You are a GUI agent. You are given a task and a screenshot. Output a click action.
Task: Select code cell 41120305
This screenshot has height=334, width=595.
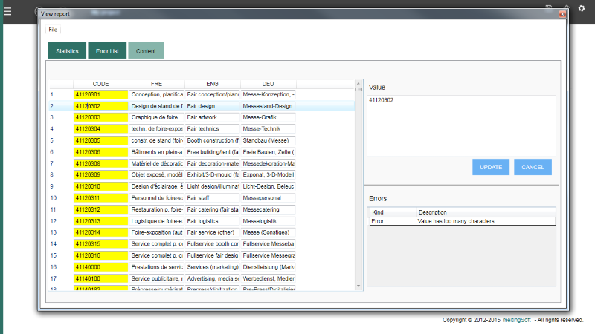(x=100, y=140)
